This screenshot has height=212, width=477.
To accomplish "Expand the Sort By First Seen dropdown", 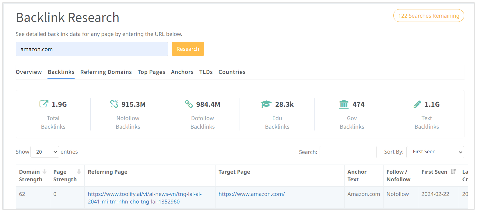I will pos(435,152).
